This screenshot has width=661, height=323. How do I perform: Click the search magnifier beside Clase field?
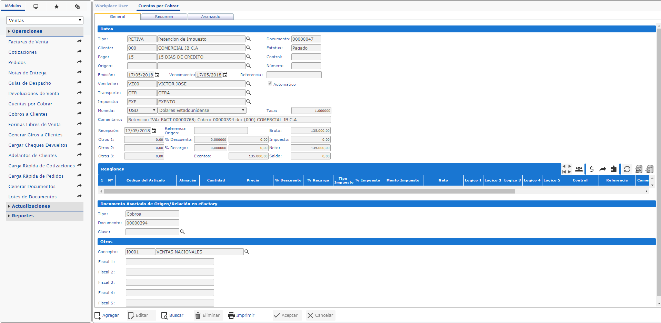click(x=182, y=232)
